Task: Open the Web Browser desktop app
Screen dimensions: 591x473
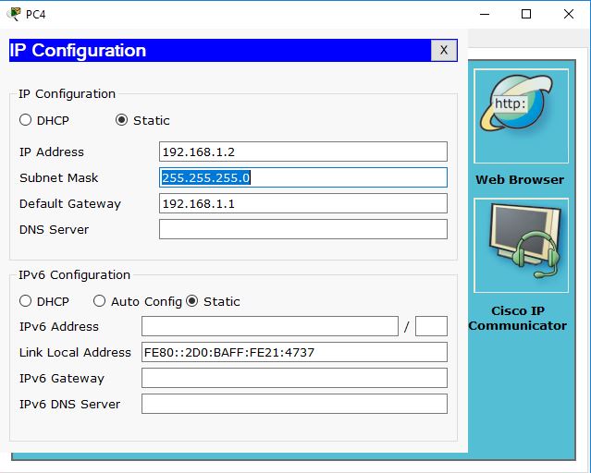Action: 521,116
